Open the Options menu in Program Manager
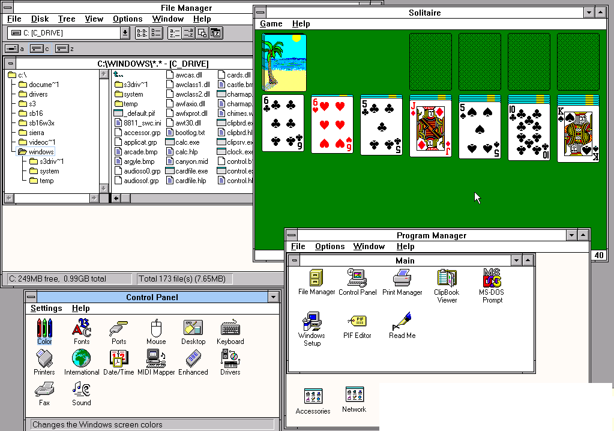This screenshot has height=431, width=614. tap(330, 246)
